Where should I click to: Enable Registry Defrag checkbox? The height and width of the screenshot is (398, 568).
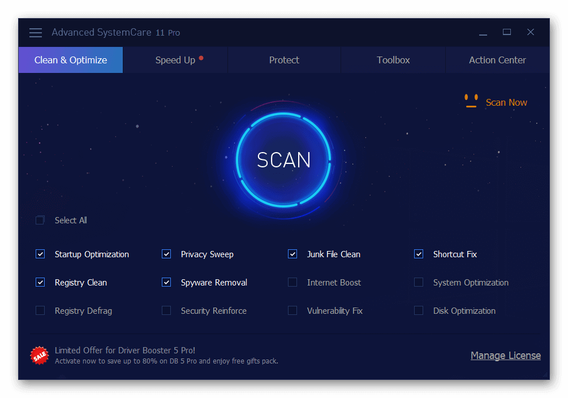pyautogui.click(x=40, y=310)
